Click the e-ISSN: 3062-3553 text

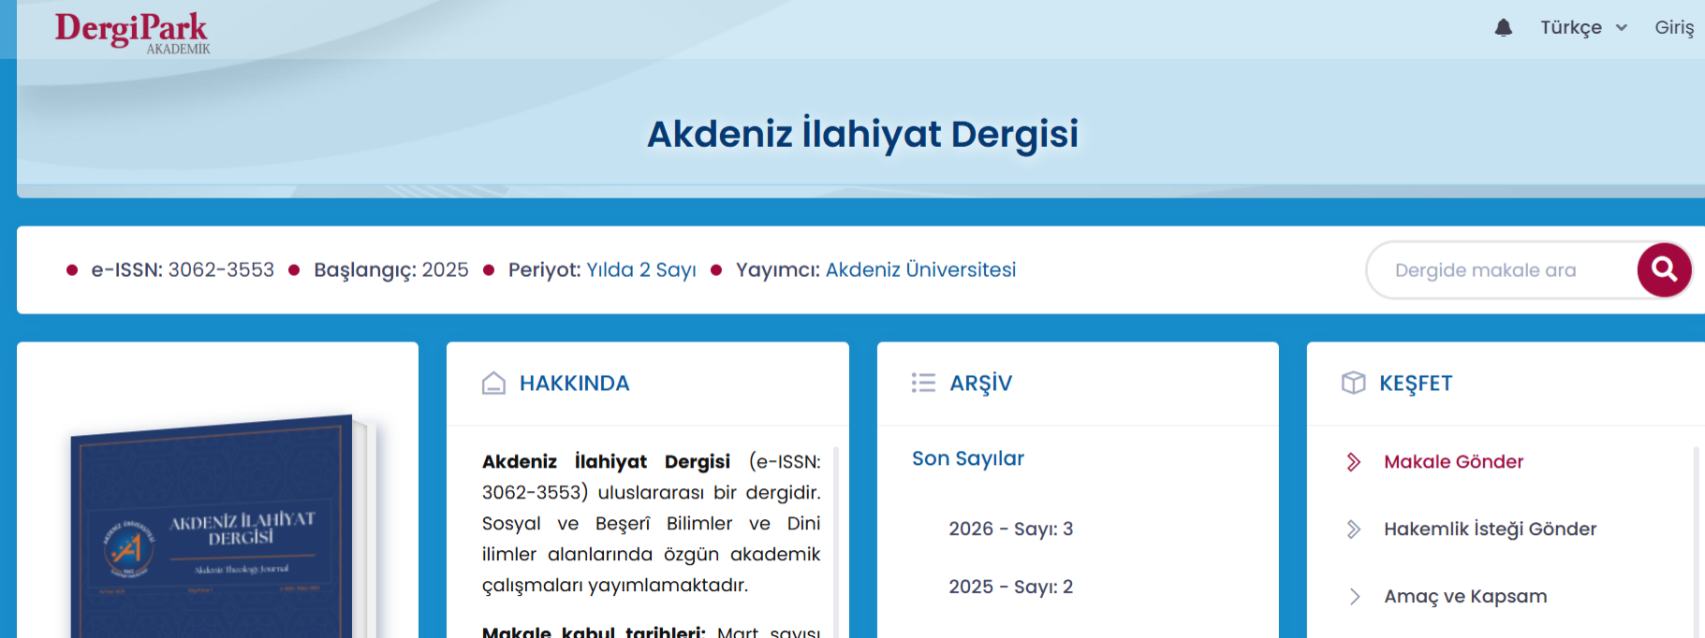(x=183, y=270)
